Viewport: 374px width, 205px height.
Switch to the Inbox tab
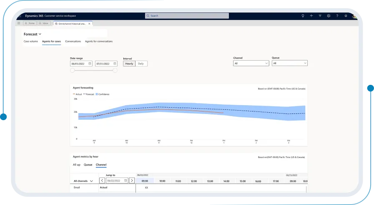pyautogui.click(x=44, y=23)
